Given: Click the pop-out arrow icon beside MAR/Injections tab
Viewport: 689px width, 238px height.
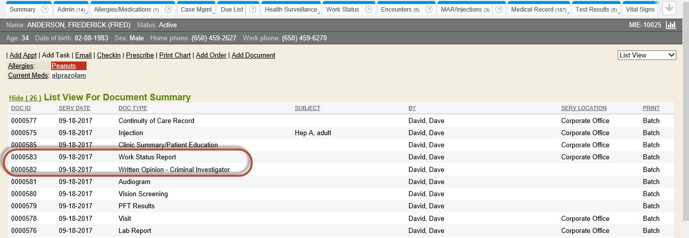Looking at the screenshot, I should tap(499, 10).
